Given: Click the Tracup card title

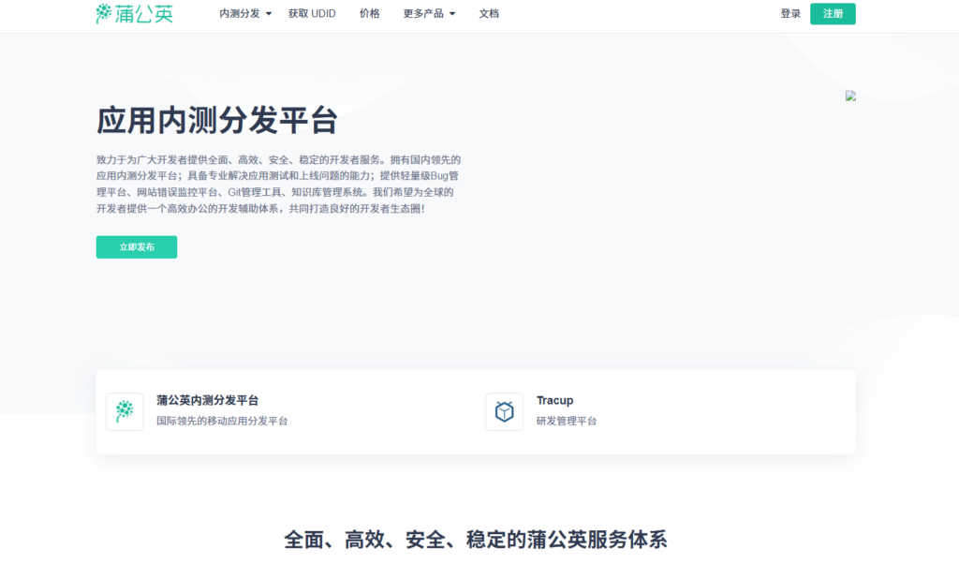Looking at the screenshot, I should [554, 399].
